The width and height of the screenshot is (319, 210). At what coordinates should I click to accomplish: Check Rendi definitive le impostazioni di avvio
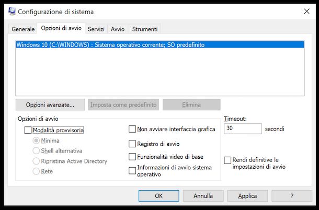[227, 160]
